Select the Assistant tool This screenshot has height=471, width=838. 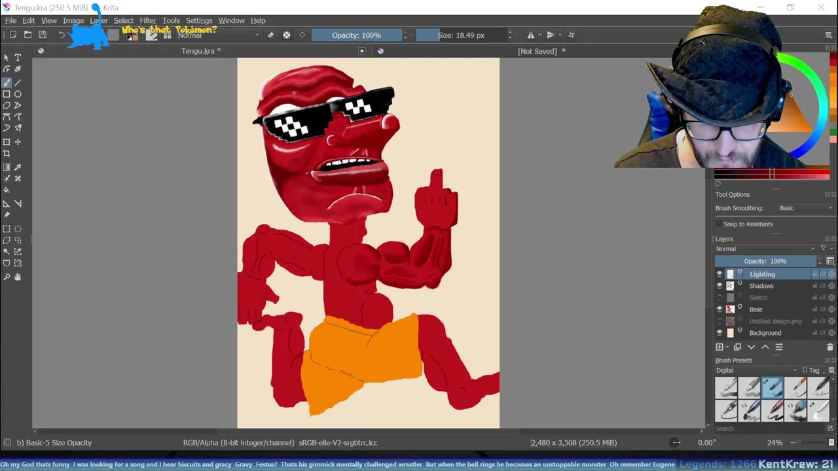(7, 203)
